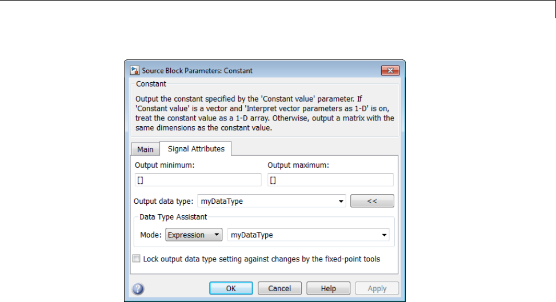Image resolution: width=556 pixels, height=302 pixels.
Task: Open the Help button
Action: click(x=328, y=288)
